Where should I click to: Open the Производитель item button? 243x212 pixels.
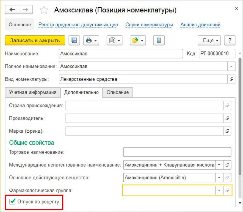point(227,118)
